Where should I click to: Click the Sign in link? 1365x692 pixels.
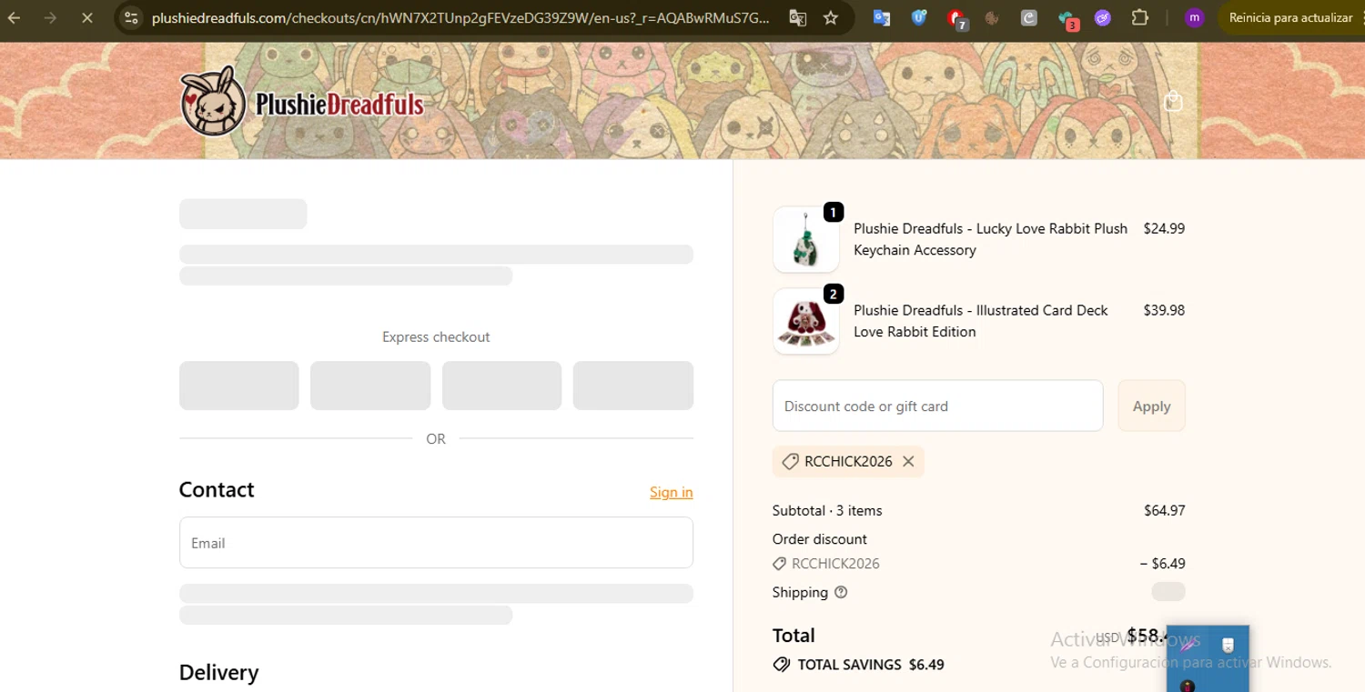pyautogui.click(x=671, y=492)
